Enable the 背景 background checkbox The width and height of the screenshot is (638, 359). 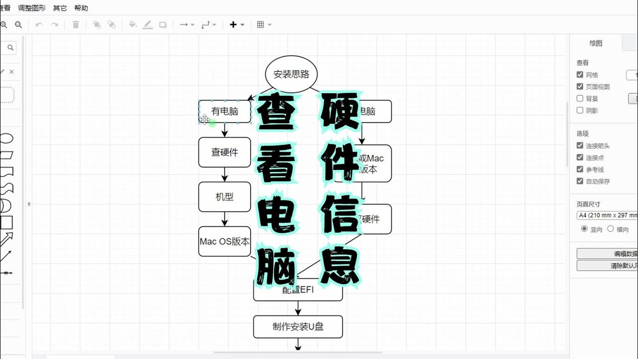pos(580,99)
